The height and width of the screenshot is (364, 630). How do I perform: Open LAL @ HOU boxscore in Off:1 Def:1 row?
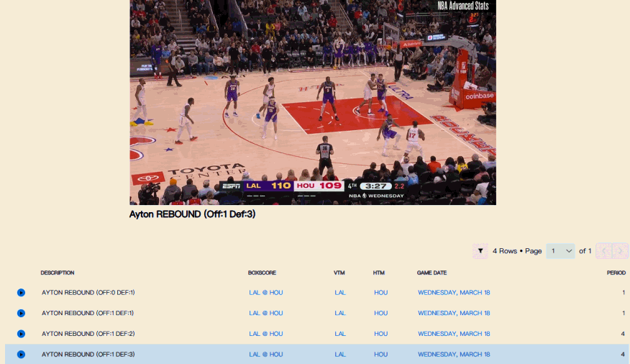[x=266, y=313]
